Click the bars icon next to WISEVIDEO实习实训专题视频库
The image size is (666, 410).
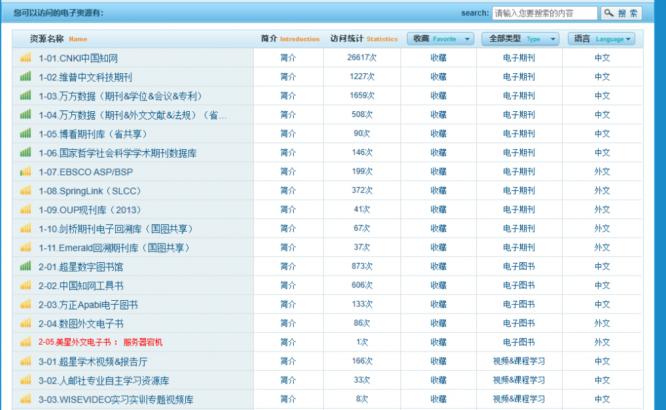coord(25,399)
